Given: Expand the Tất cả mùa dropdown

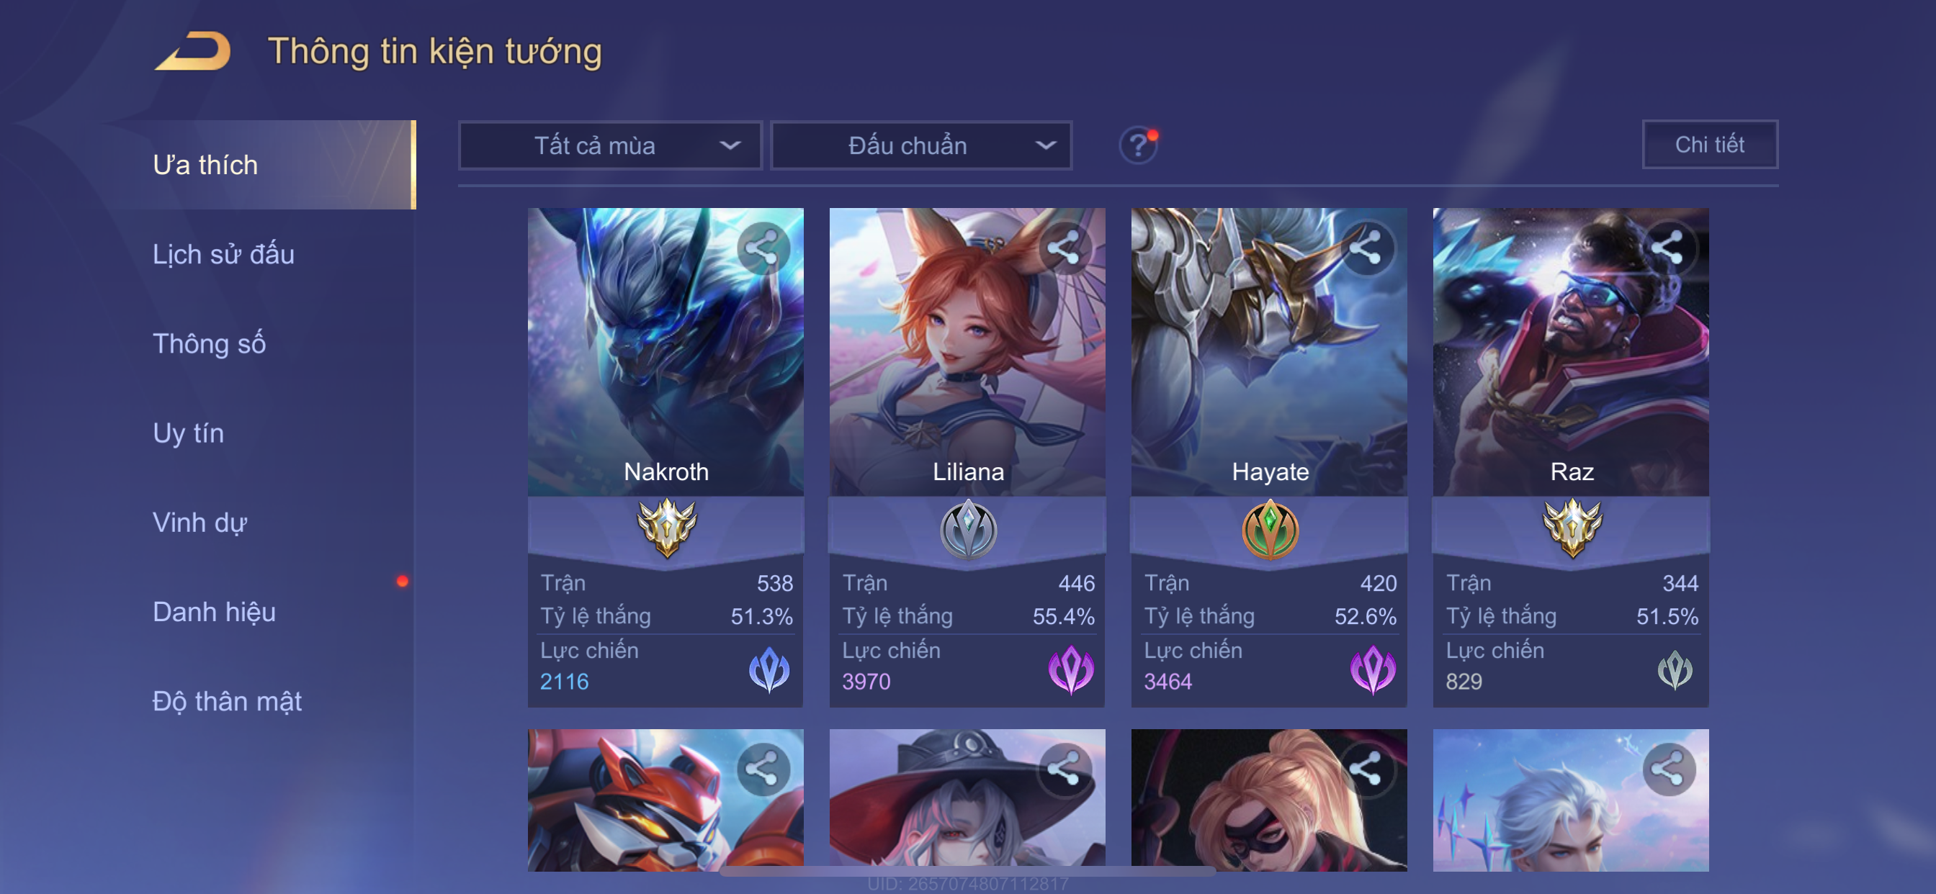Looking at the screenshot, I should click(610, 145).
